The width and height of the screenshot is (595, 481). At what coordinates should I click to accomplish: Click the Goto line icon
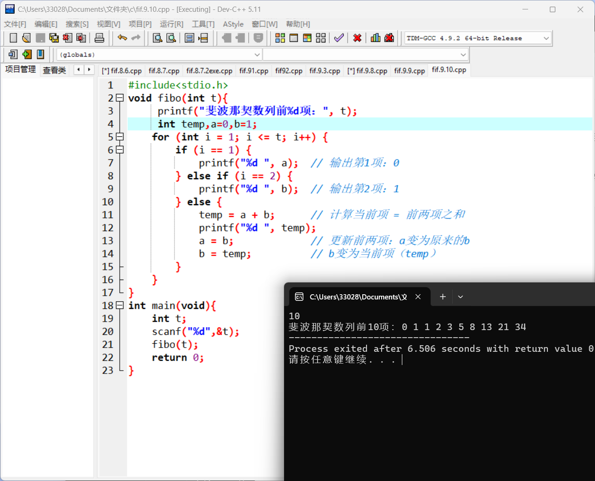coord(203,38)
